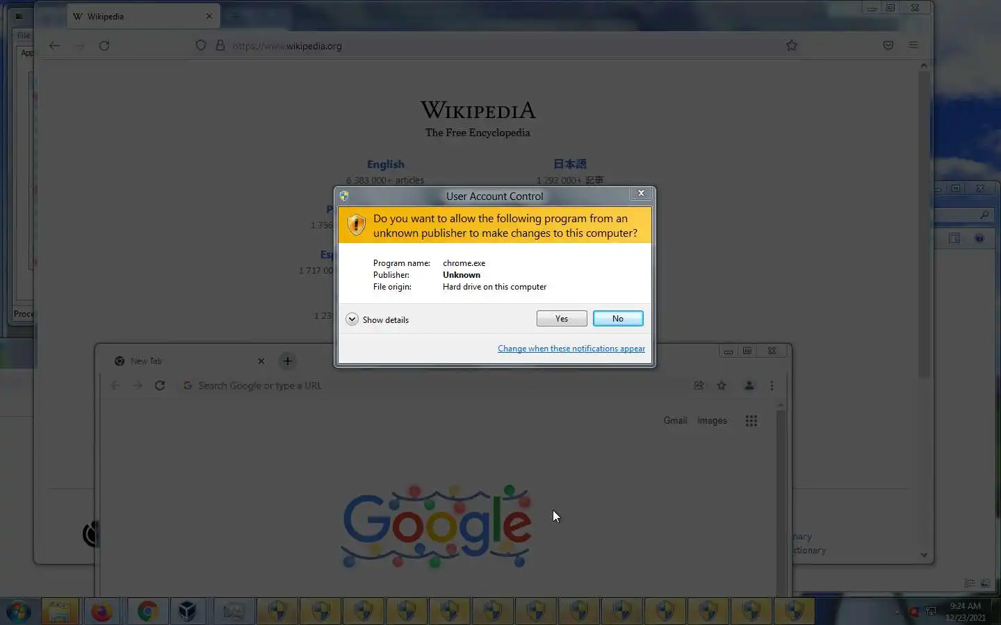Click Yes in the User Account Control dialog
This screenshot has height=625, width=1001.
click(562, 318)
